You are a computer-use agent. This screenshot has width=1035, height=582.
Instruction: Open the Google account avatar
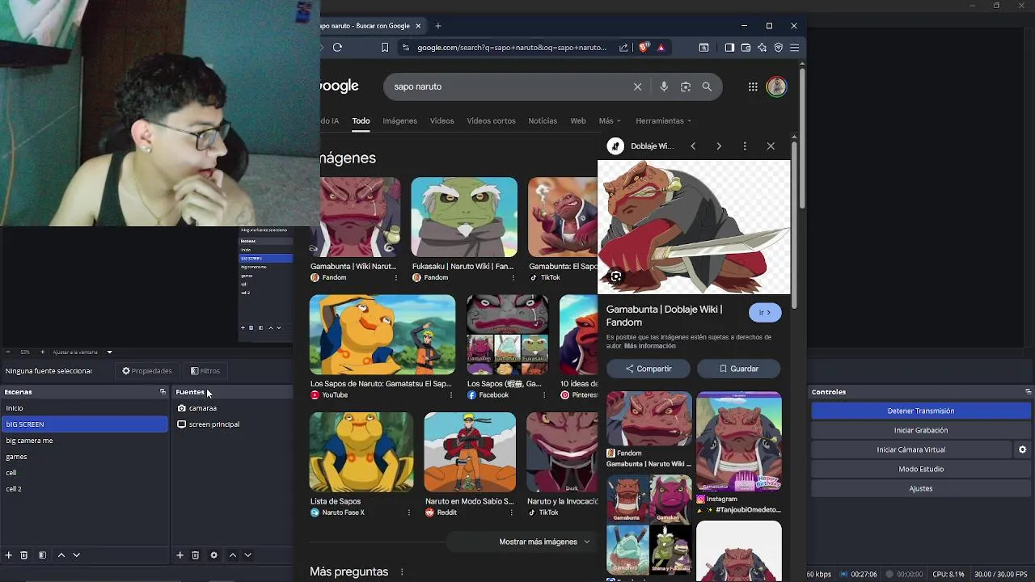click(776, 86)
